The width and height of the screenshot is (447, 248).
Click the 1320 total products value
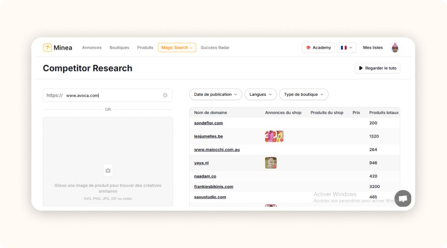pyautogui.click(x=374, y=136)
